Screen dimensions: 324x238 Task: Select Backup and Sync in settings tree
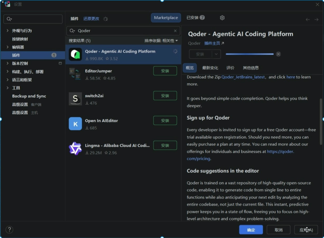[29, 96]
